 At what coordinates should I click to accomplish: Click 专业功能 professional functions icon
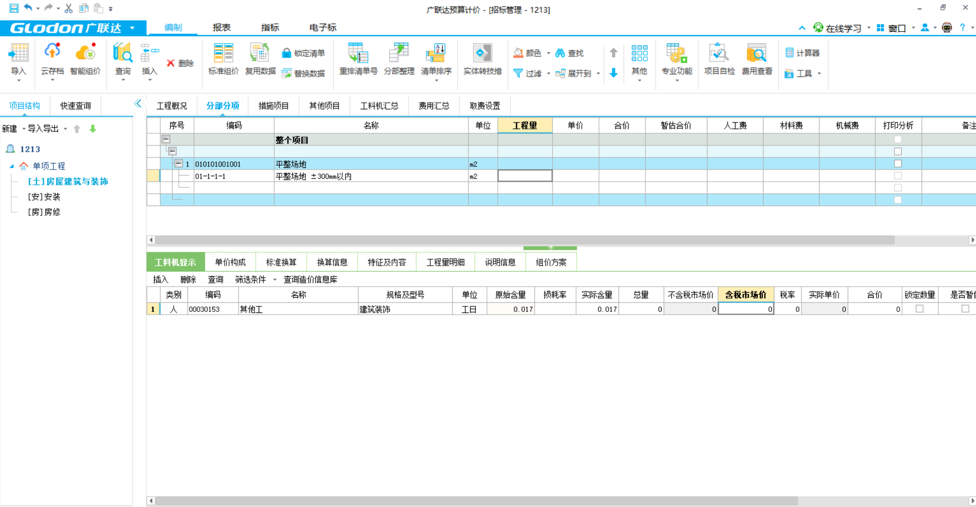click(676, 53)
